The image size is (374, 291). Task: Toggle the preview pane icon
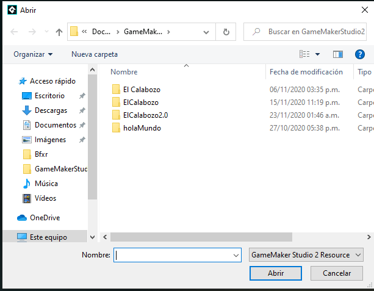pos(339,54)
